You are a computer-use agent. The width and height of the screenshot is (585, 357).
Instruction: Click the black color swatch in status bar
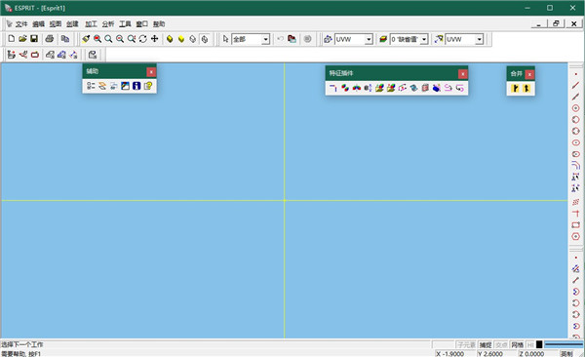click(x=539, y=344)
